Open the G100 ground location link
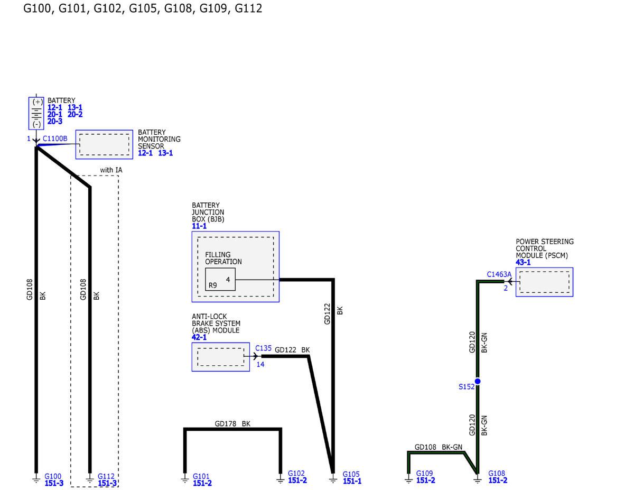Image resolution: width=634 pixels, height=490 pixels. [x=53, y=476]
